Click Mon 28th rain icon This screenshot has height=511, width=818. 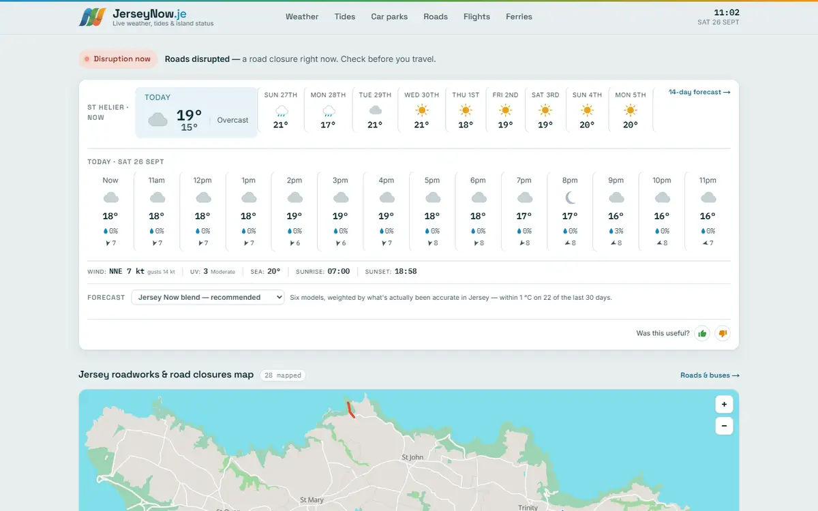tap(329, 110)
